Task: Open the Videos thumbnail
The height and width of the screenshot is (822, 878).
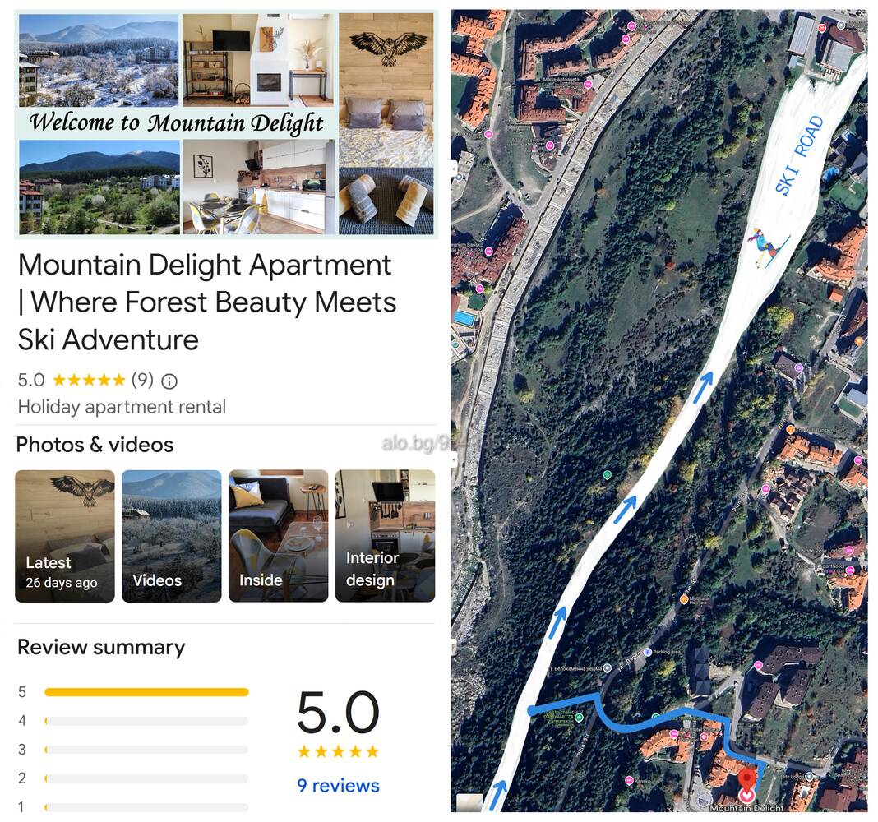Action: (x=171, y=536)
